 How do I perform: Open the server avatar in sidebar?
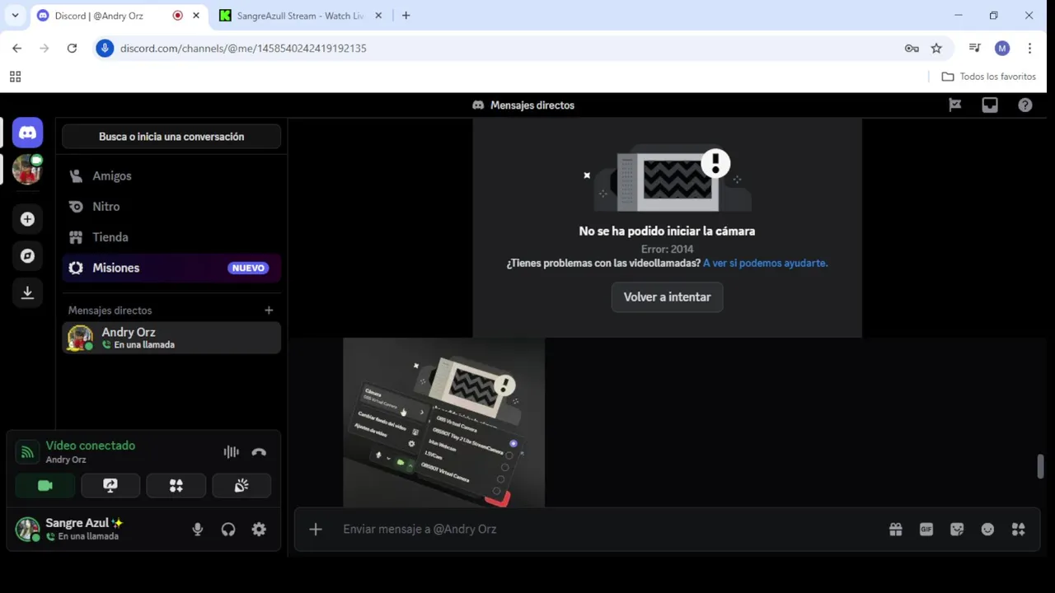pyautogui.click(x=27, y=170)
